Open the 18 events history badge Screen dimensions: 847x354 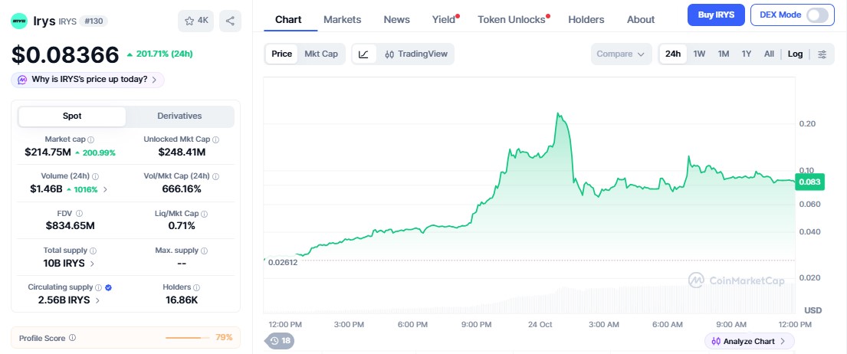click(x=280, y=340)
